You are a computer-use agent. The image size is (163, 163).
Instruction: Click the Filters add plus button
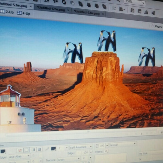(x=106, y=151)
